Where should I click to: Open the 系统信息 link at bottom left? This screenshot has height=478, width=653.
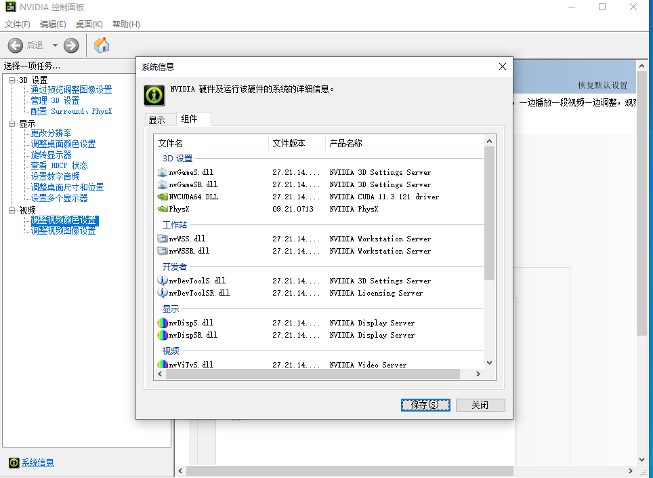37,462
